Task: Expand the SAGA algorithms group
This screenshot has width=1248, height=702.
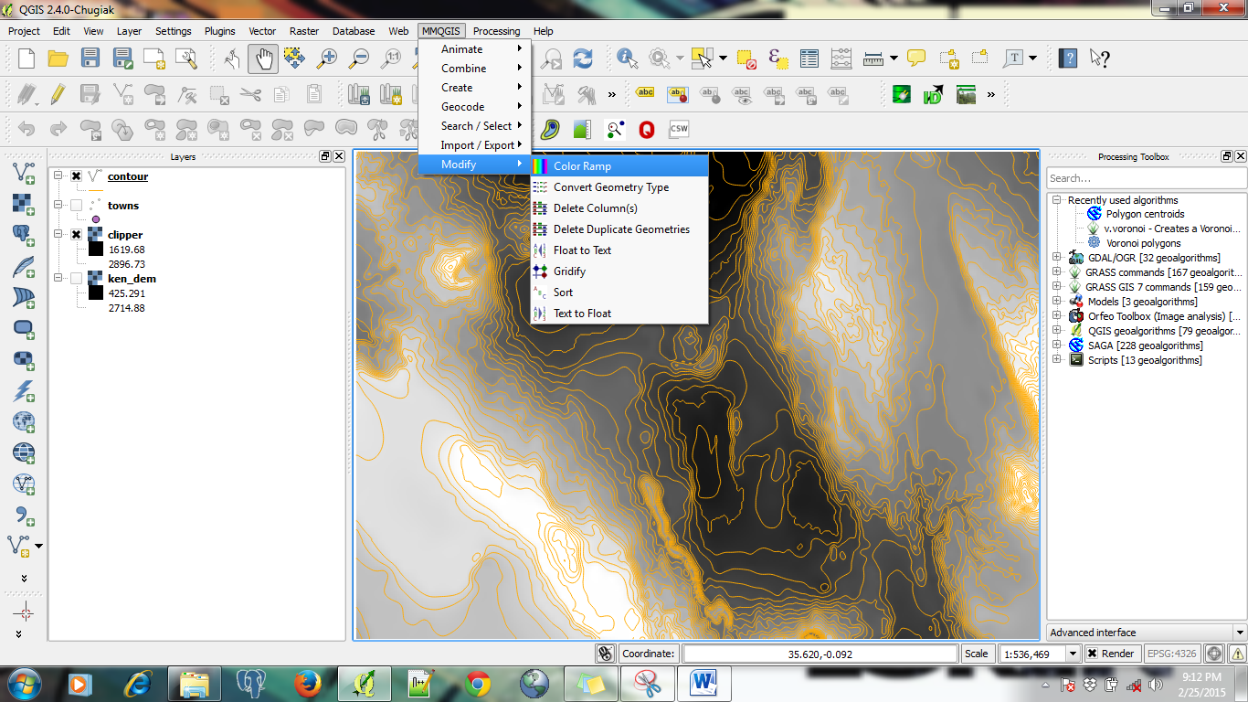Action: tap(1057, 345)
